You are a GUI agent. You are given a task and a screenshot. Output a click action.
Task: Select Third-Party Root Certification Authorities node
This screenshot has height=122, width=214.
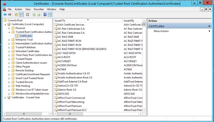pos(34,55)
